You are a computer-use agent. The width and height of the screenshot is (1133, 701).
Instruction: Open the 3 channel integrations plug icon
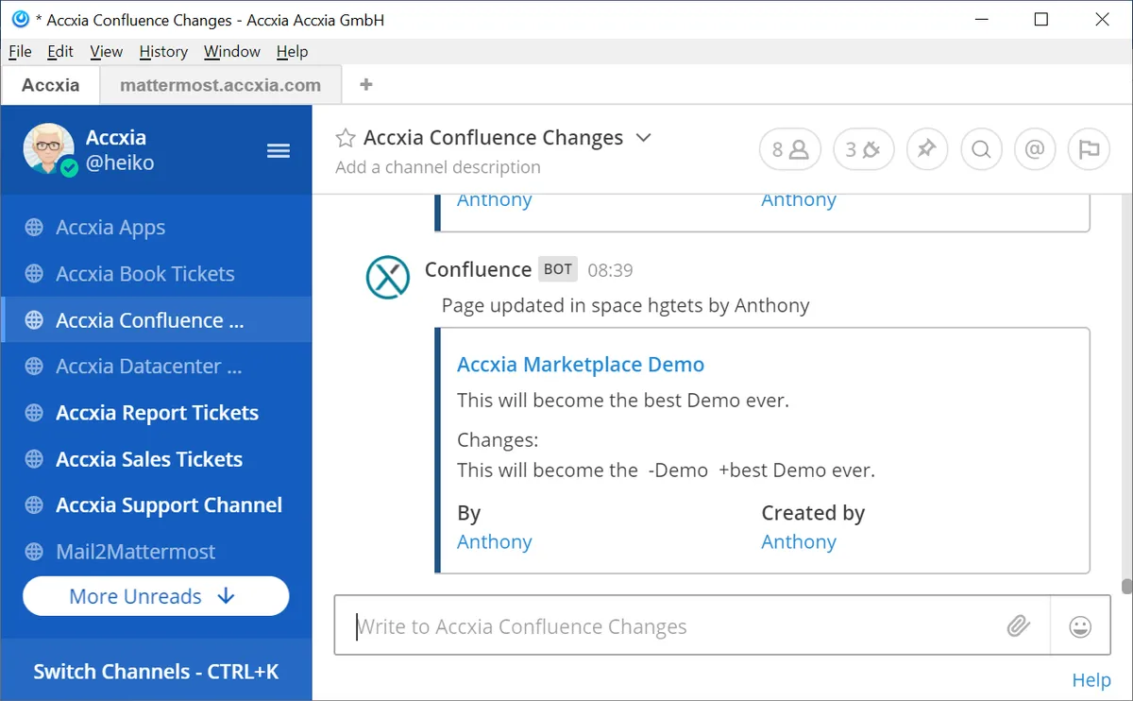[x=863, y=149]
